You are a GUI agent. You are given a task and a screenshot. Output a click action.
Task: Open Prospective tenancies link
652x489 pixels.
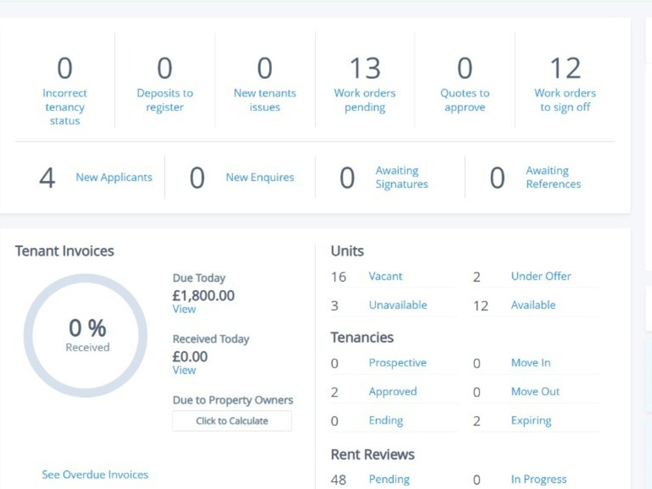[398, 363]
